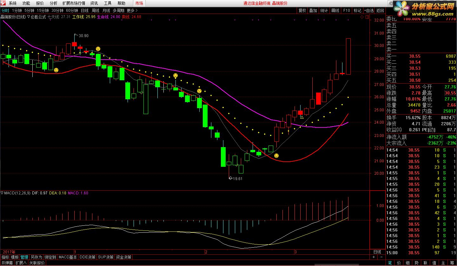Select the 60分钟 period
457x266 pixels.
click(x=72, y=10)
